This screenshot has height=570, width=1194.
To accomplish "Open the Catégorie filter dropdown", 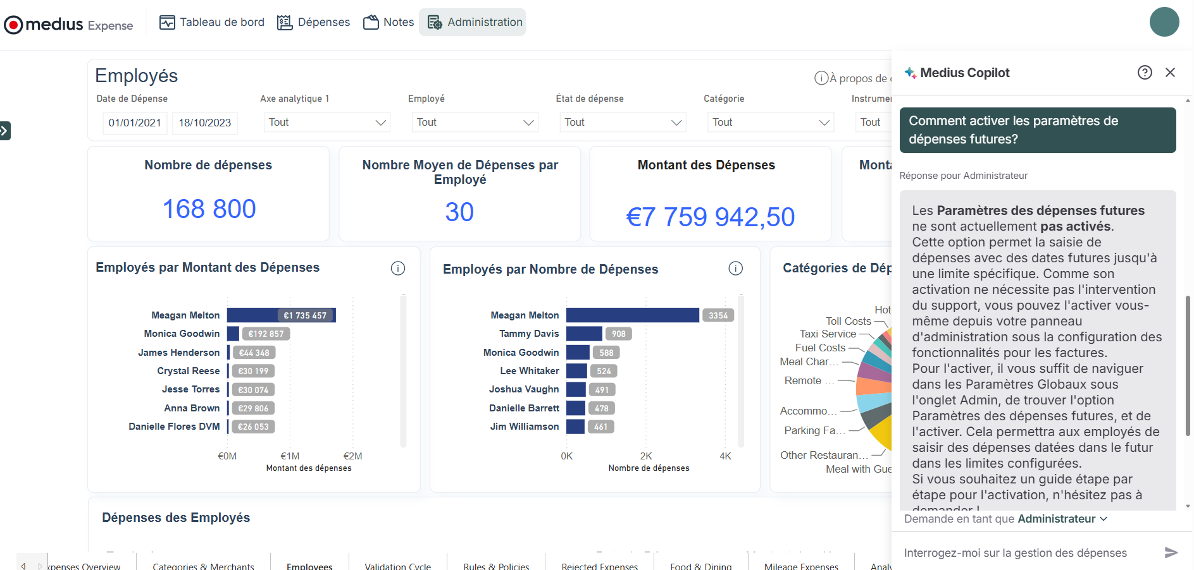I will click(770, 122).
